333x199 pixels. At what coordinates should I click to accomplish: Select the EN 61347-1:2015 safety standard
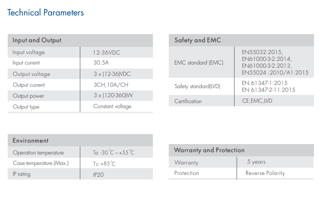(264, 83)
